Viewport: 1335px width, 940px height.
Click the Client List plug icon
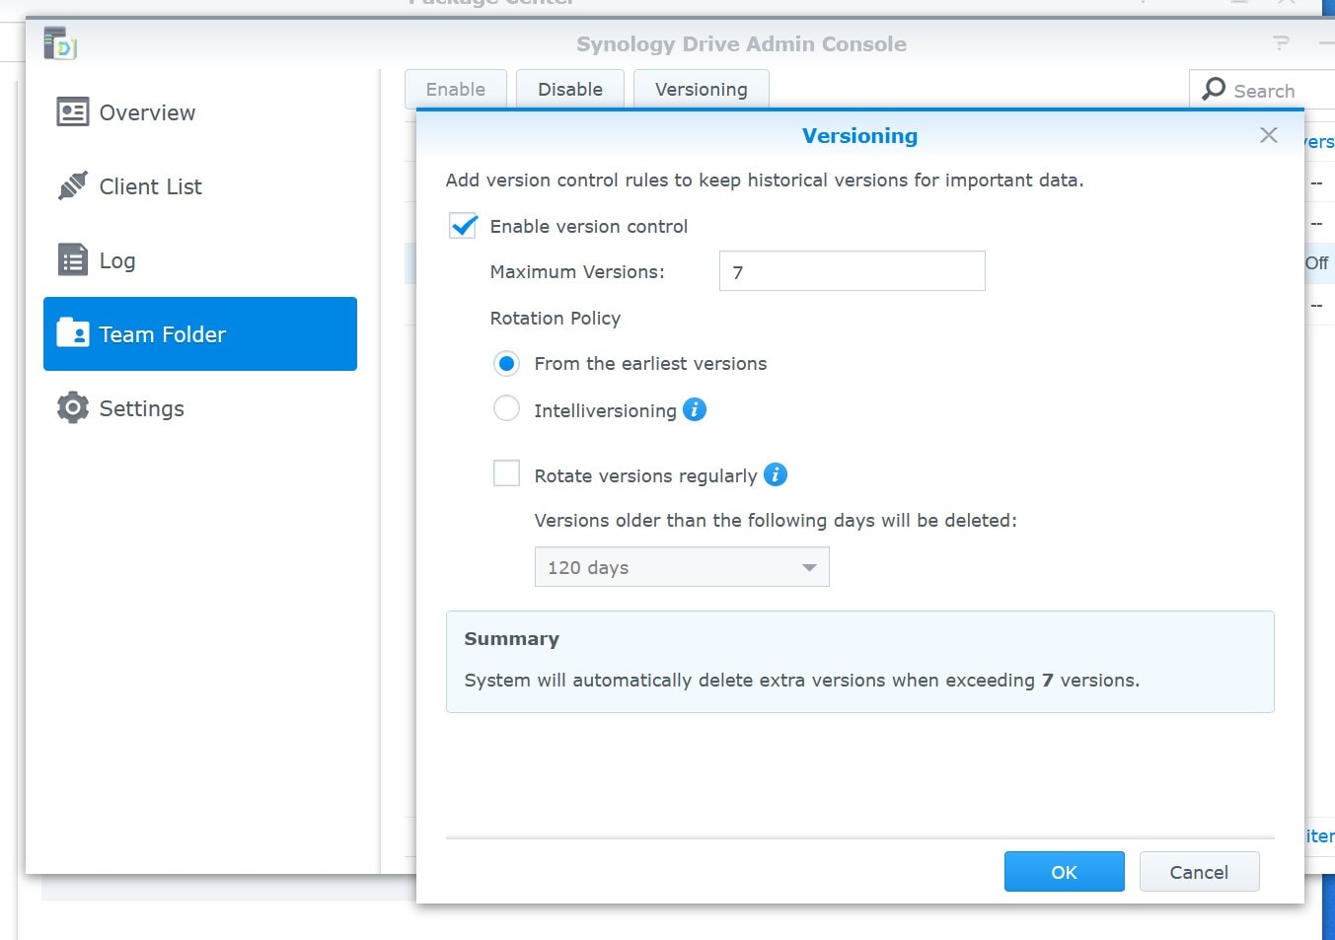pyautogui.click(x=73, y=185)
